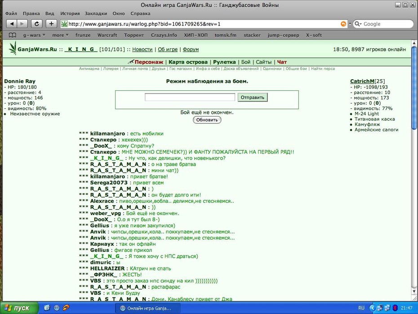Click the Отправить button
This screenshot has height=314, width=418.
pos(253,97)
